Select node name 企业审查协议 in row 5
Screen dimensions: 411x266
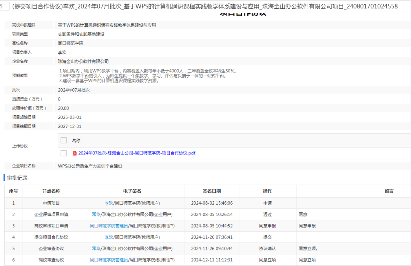click(x=51, y=248)
